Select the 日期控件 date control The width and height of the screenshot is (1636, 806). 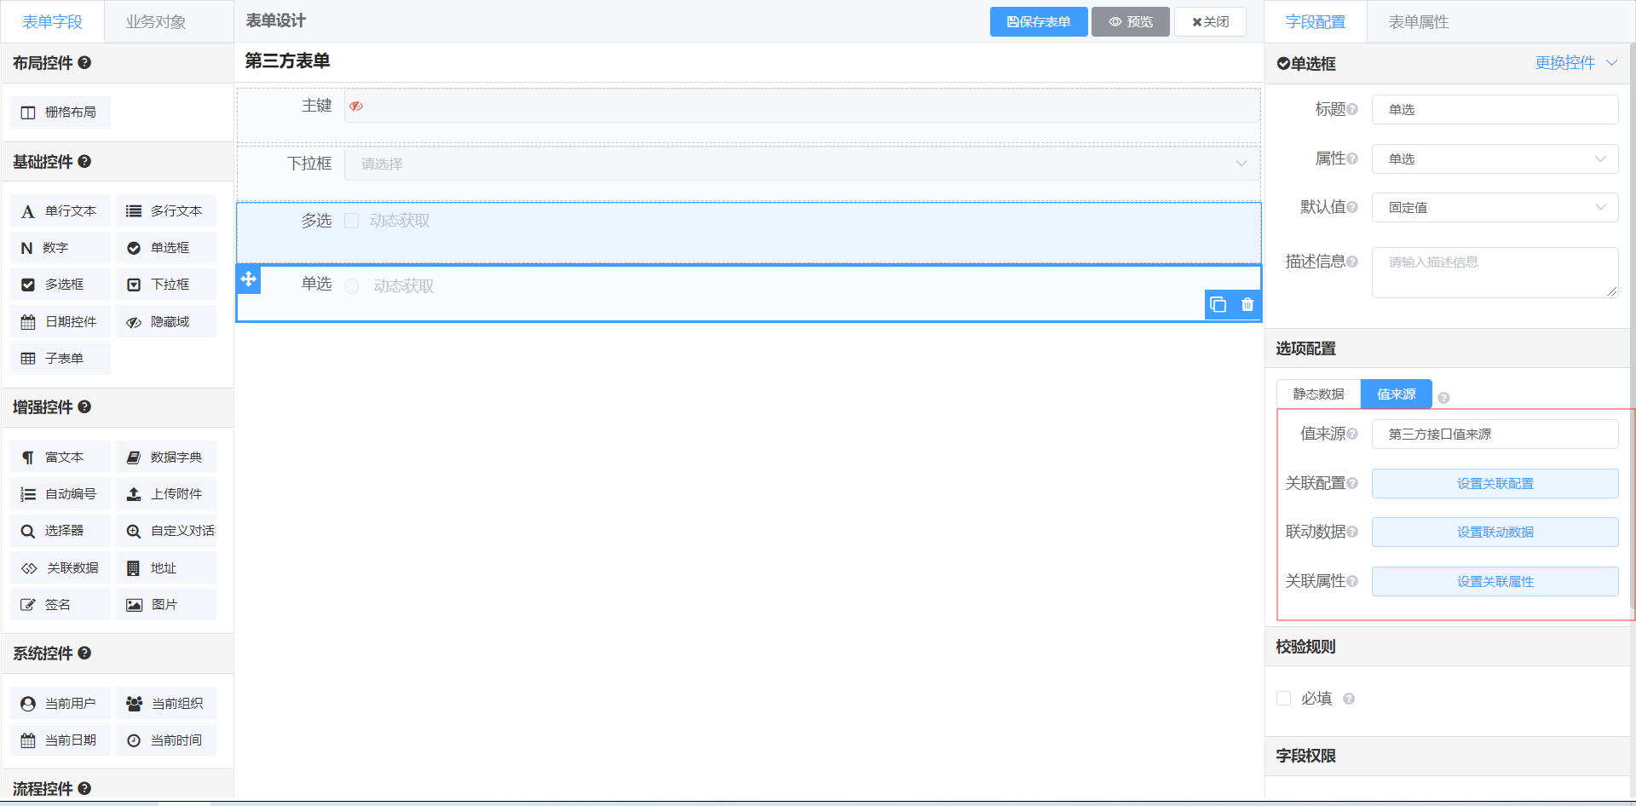coord(60,322)
